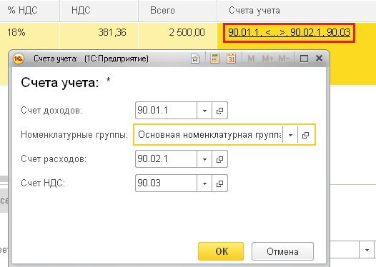This screenshot has width=376, height=267.
Task: Expand the Счет доходов dropdown
Action: (204, 111)
